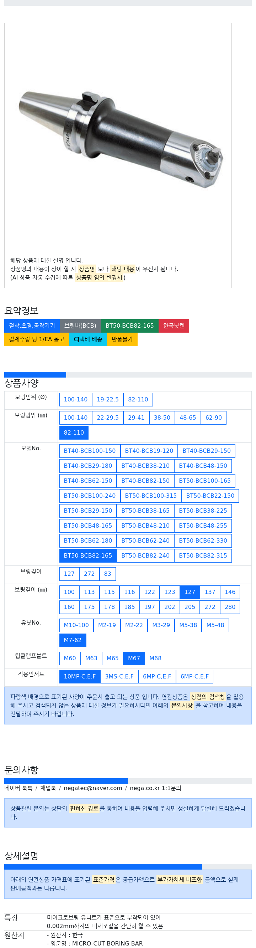Choose model BT50-BCB100-315

(x=151, y=496)
